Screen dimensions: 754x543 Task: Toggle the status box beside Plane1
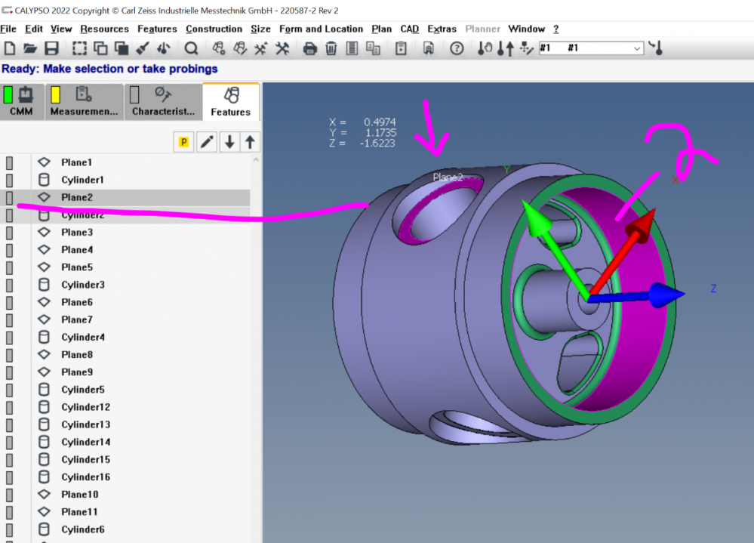coord(10,162)
